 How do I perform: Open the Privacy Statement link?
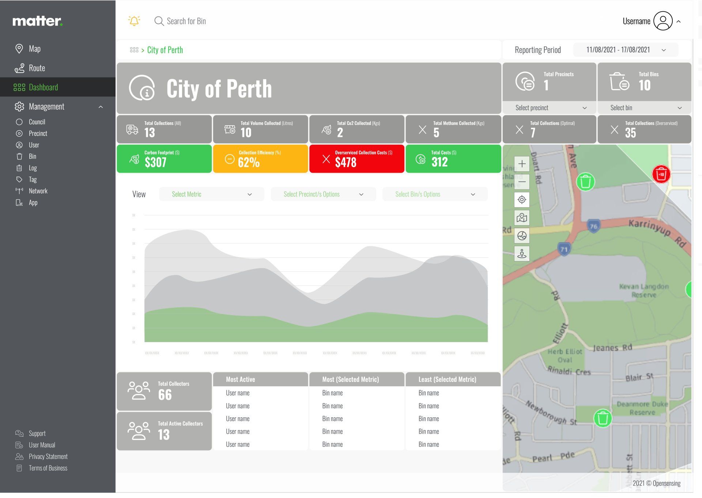point(48,457)
